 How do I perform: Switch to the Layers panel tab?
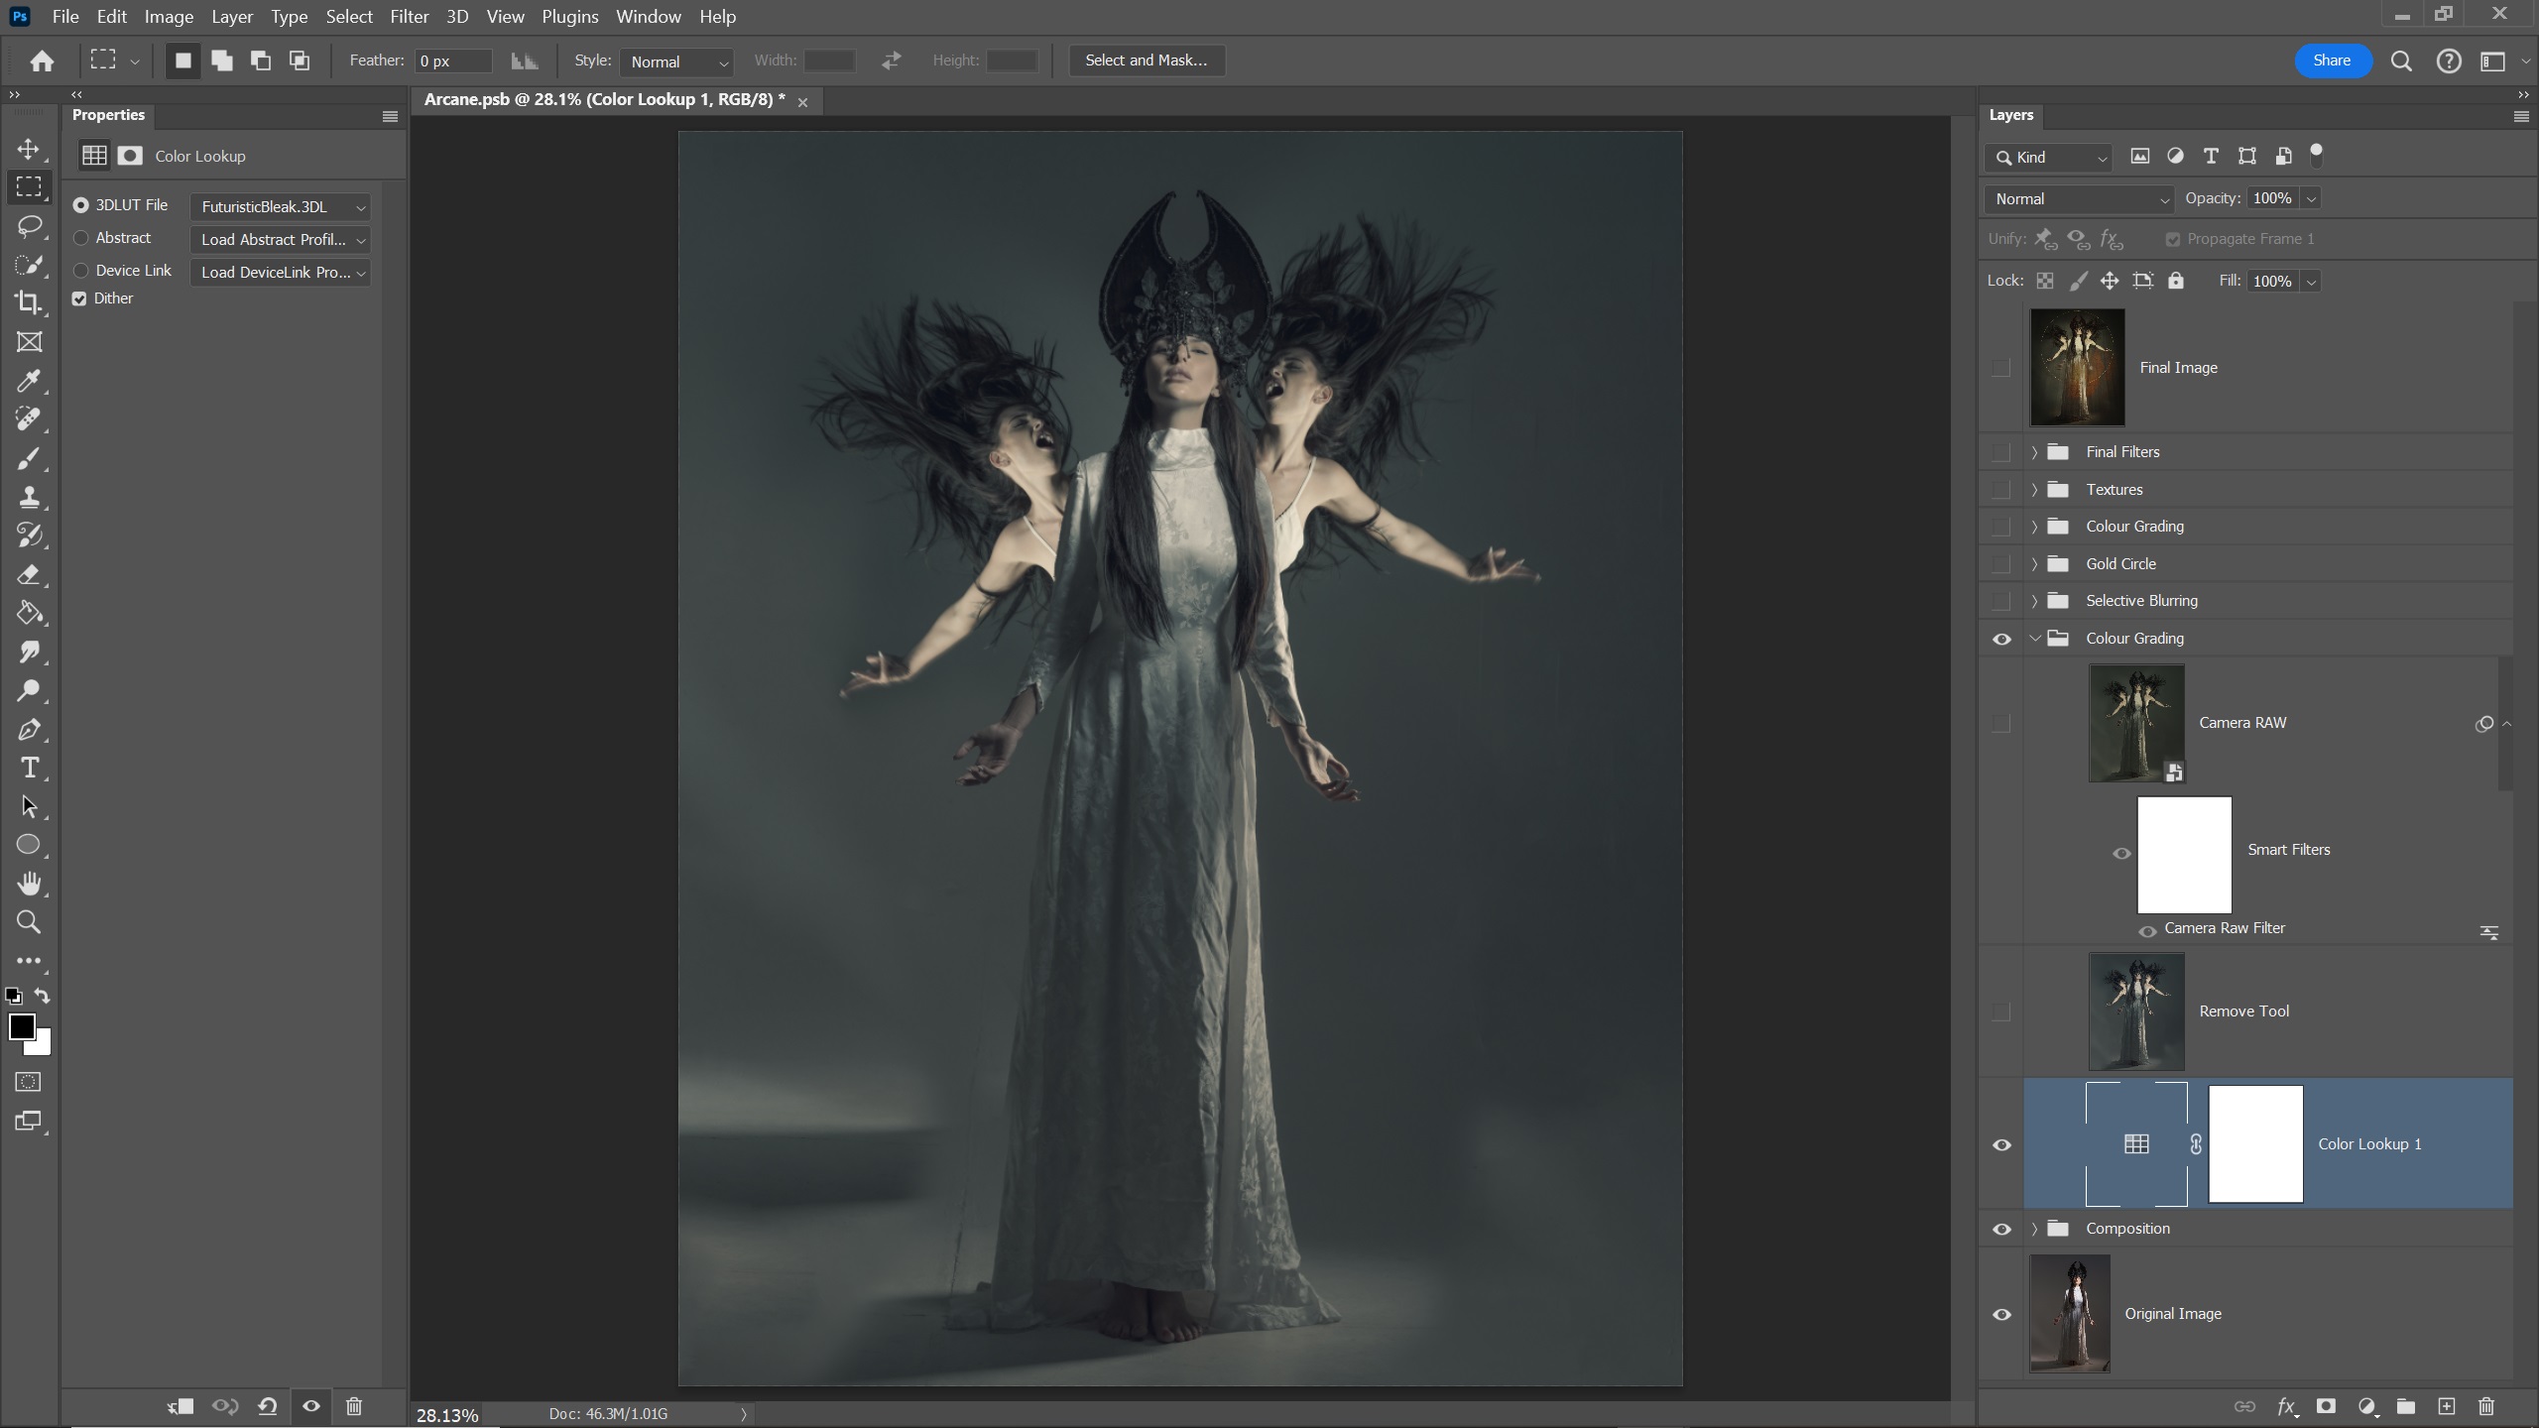pyautogui.click(x=2011, y=115)
